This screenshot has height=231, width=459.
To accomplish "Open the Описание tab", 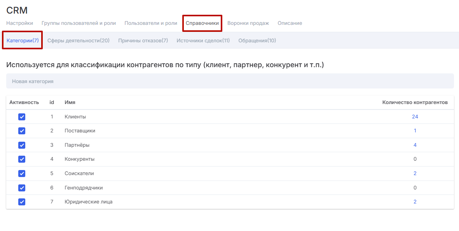I will point(290,23).
